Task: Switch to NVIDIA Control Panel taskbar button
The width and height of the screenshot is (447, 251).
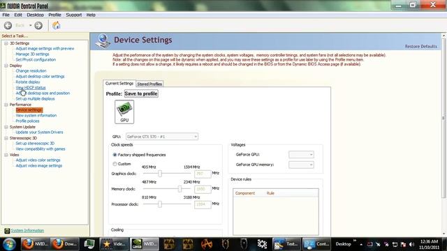Action: pyautogui.click(x=145, y=244)
